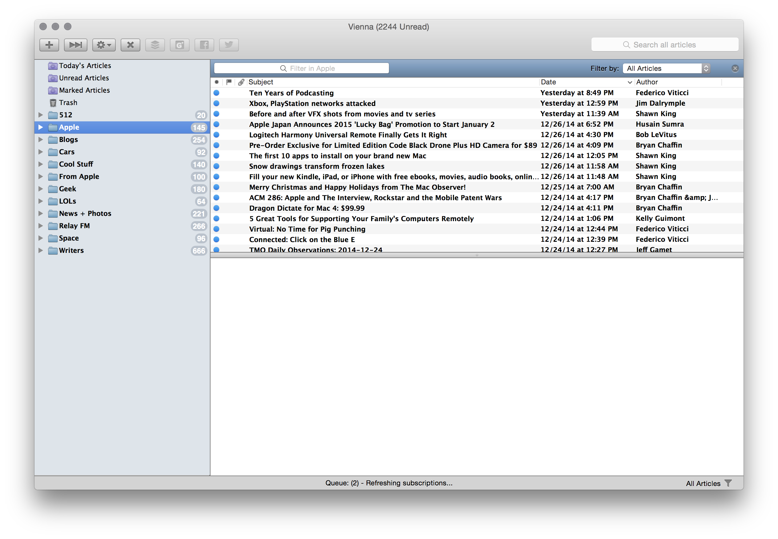Select Unread Articles smart folder
The height and width of the screenshot is (539, 778).
(84, 78)
